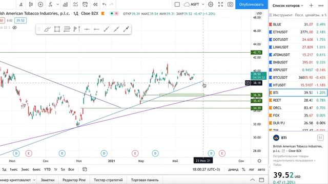Click the plus button at 38.18 price label
The height and width of the screenshot is (184, 328).
coord(248,83)
